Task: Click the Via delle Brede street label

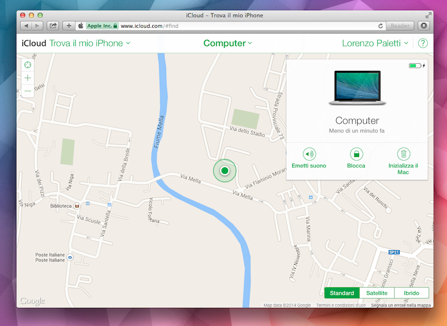Action: pyautogui.click(x=124, y=164)
